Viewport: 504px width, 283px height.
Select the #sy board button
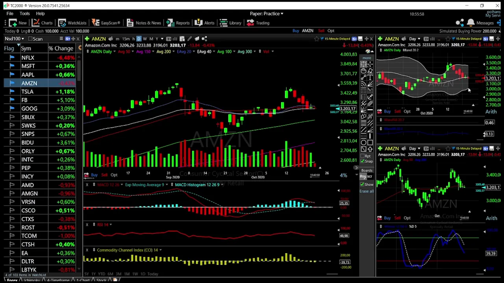(363, 176)
